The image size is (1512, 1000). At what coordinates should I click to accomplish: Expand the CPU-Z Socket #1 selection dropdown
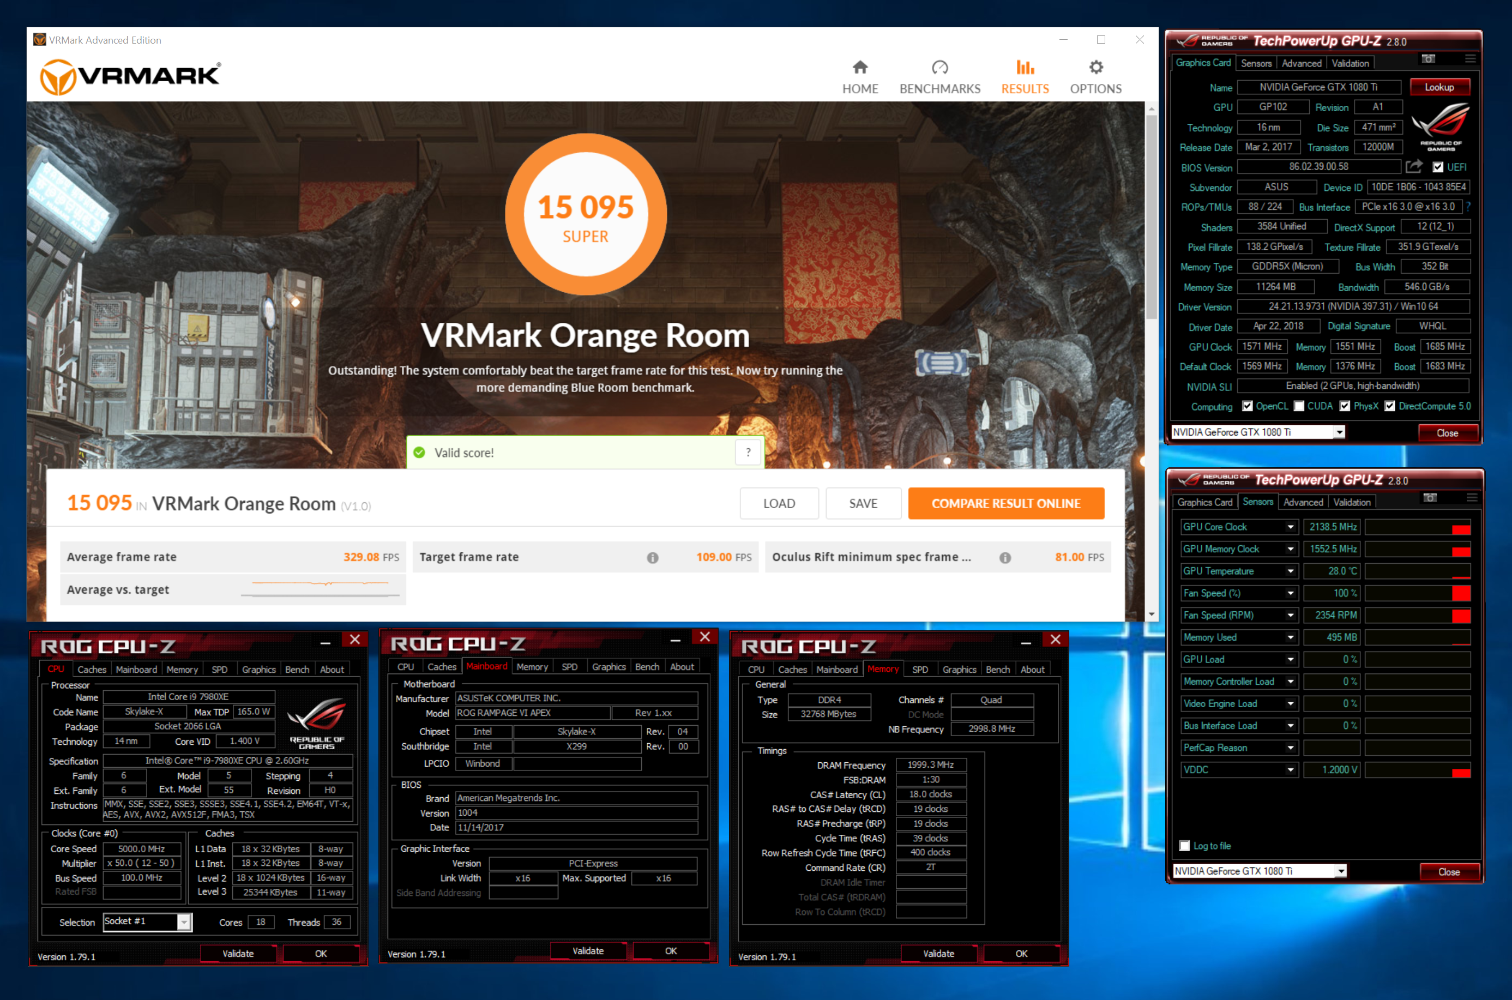pos(184,921)
